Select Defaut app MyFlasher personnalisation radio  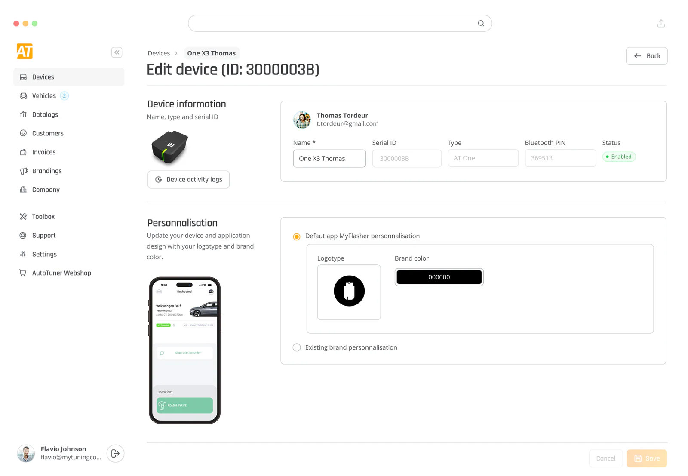point(297,236)
